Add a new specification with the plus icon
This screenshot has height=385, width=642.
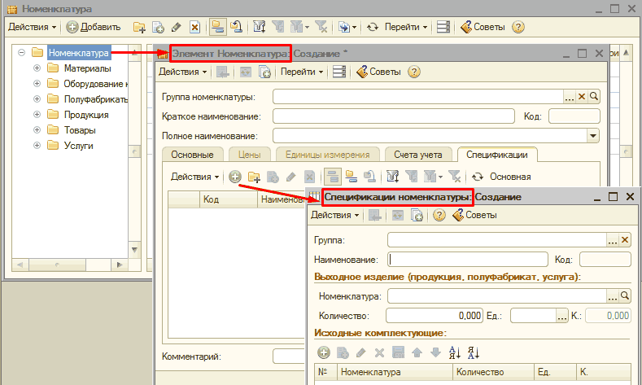[x=234, y=177]
